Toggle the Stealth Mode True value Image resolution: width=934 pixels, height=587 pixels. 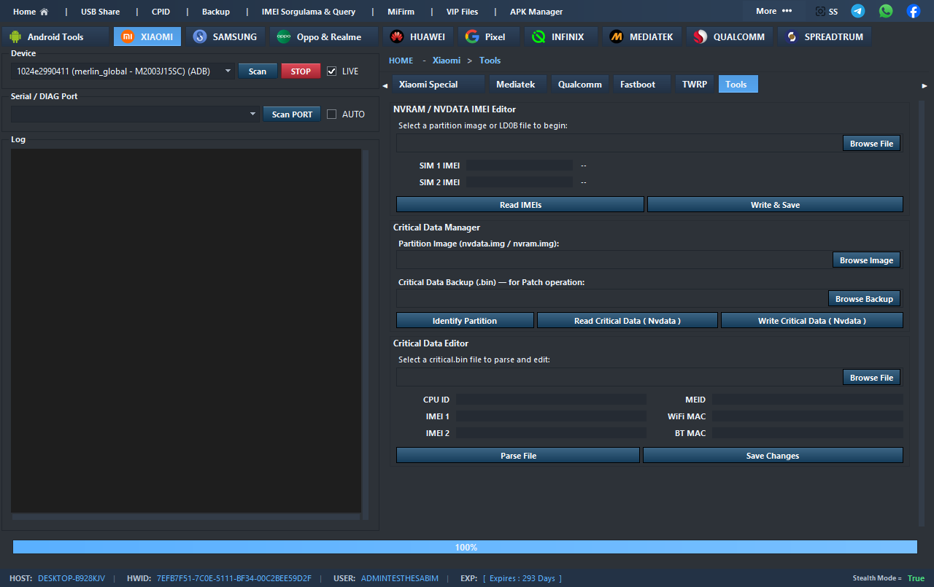[x=915, y=578]
